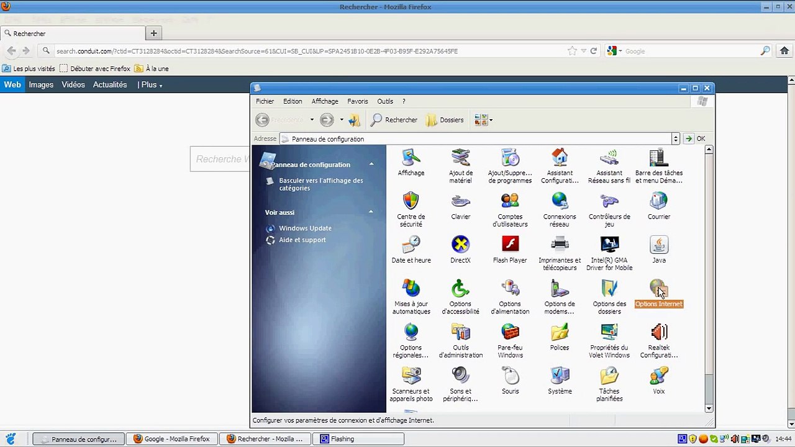Open Pare-feu Windows icon

tap(510, 340)
